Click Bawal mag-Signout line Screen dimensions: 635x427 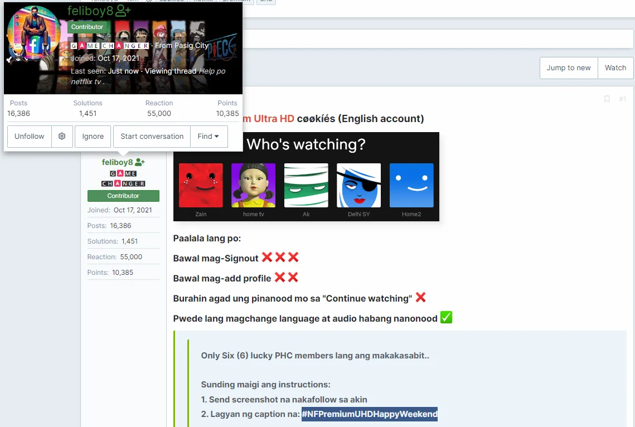236,258
